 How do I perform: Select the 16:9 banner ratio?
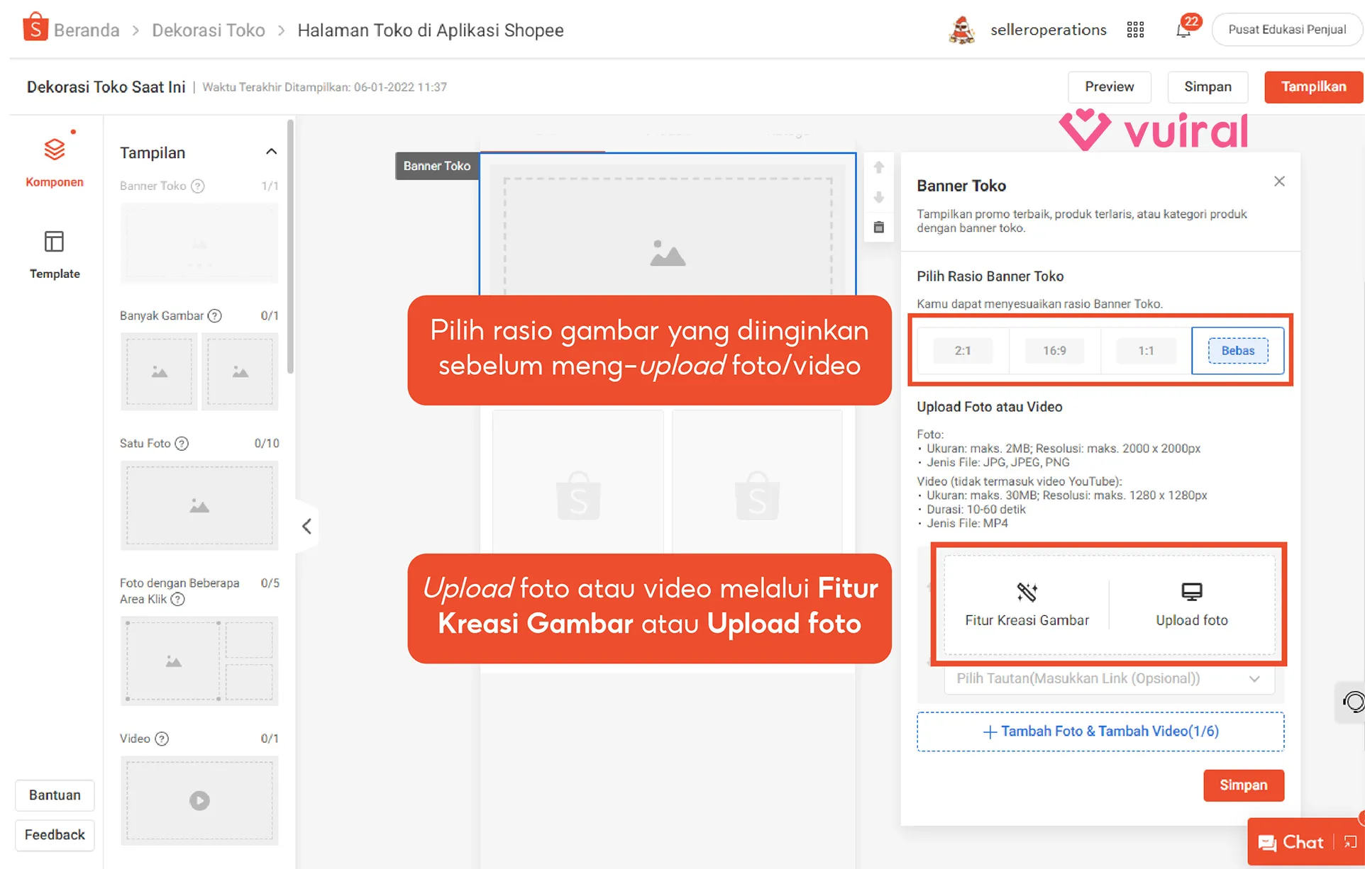click(x=1054, y=351)
